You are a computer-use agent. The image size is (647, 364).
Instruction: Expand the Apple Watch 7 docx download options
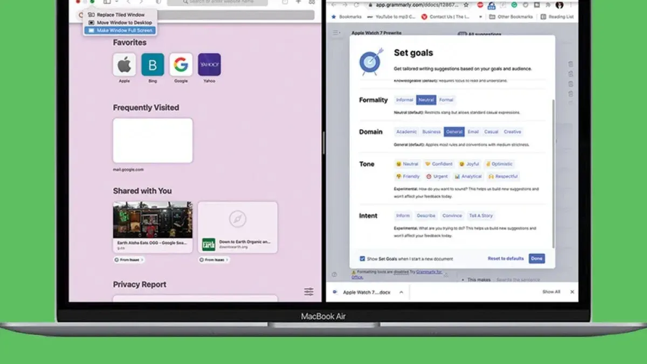coord(401,292)
